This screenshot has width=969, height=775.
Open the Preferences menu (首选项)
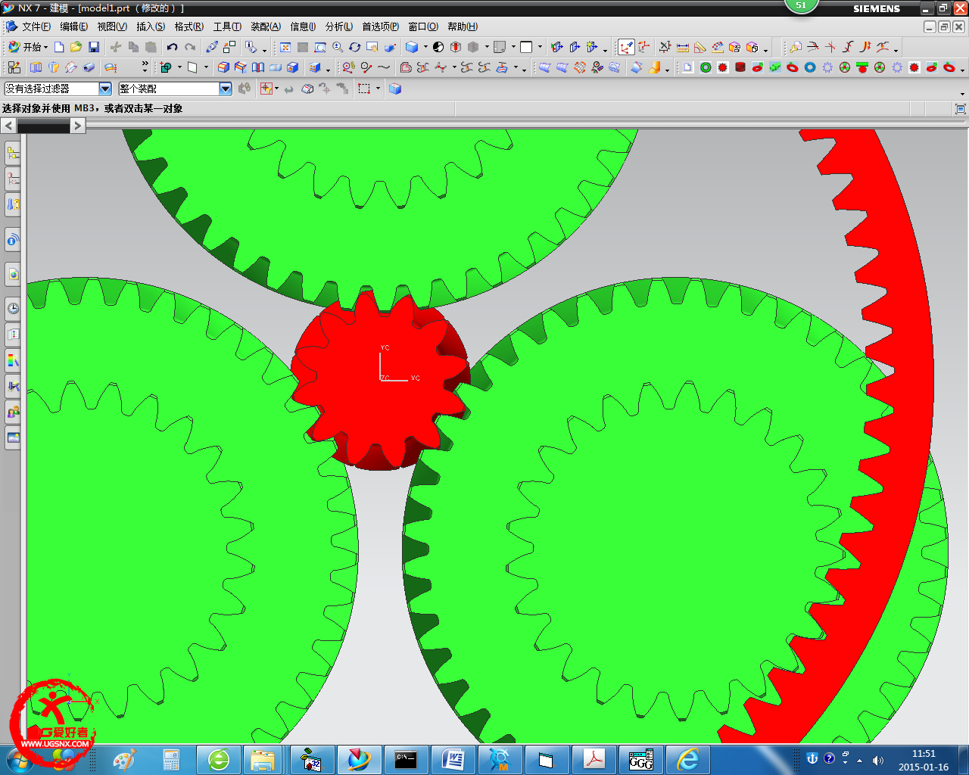pos(380,26)
